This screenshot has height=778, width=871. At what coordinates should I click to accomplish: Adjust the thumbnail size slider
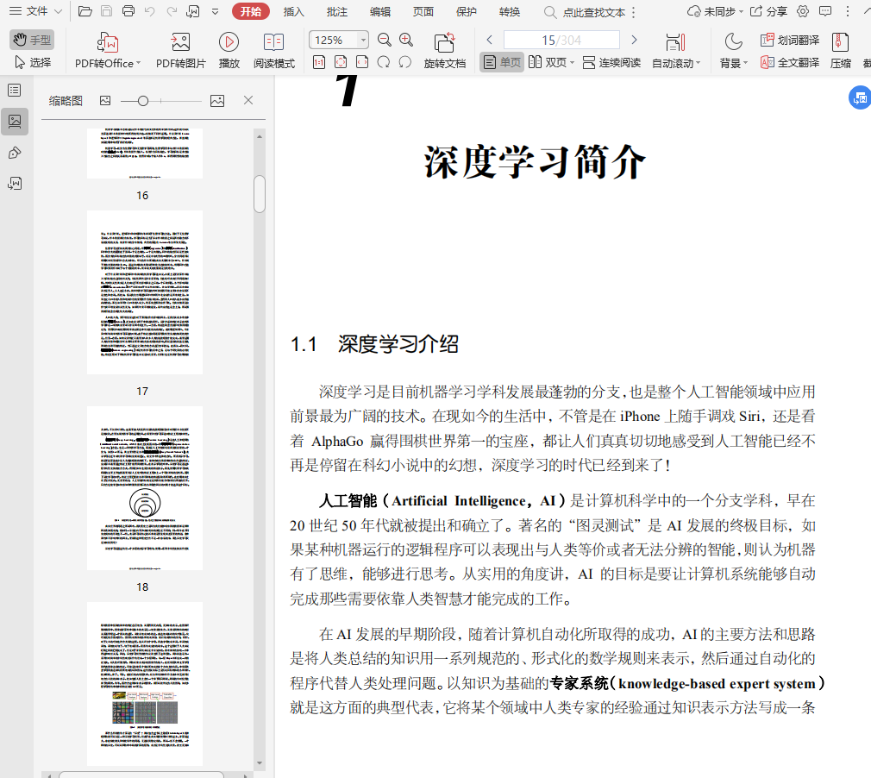[x=143, y=101]
